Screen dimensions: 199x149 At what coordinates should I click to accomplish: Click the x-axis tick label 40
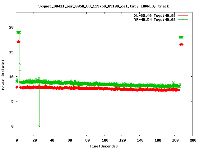(x=52, y=140)
